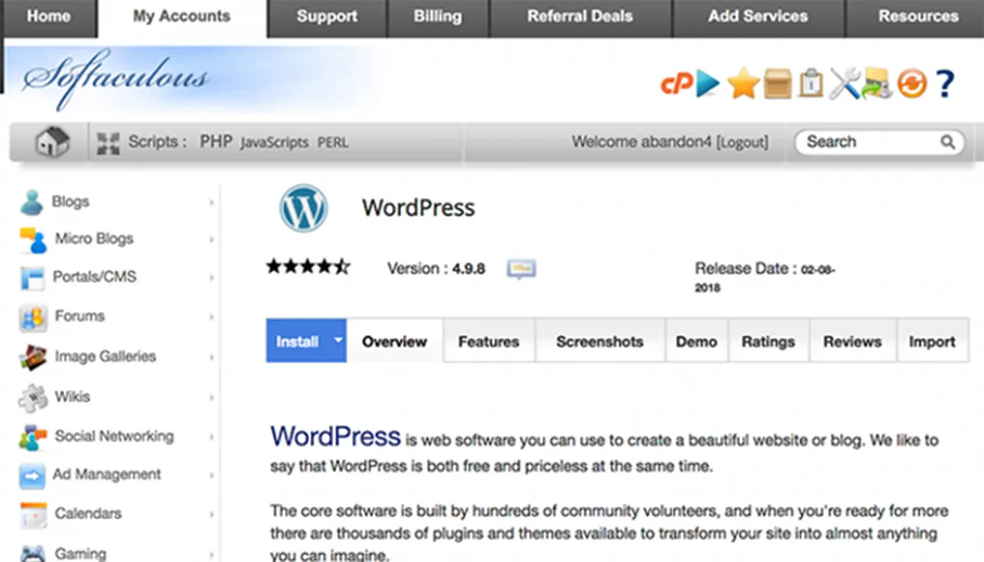Open the Resources tab

(x=915, y=16)
